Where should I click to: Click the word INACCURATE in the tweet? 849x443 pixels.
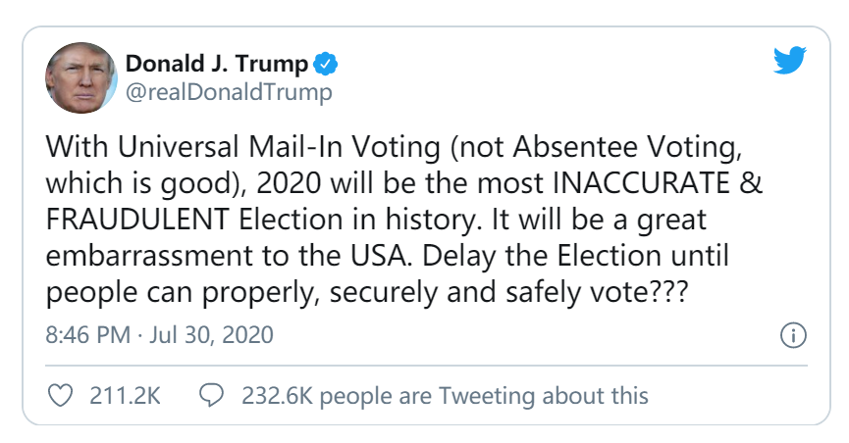643,184
